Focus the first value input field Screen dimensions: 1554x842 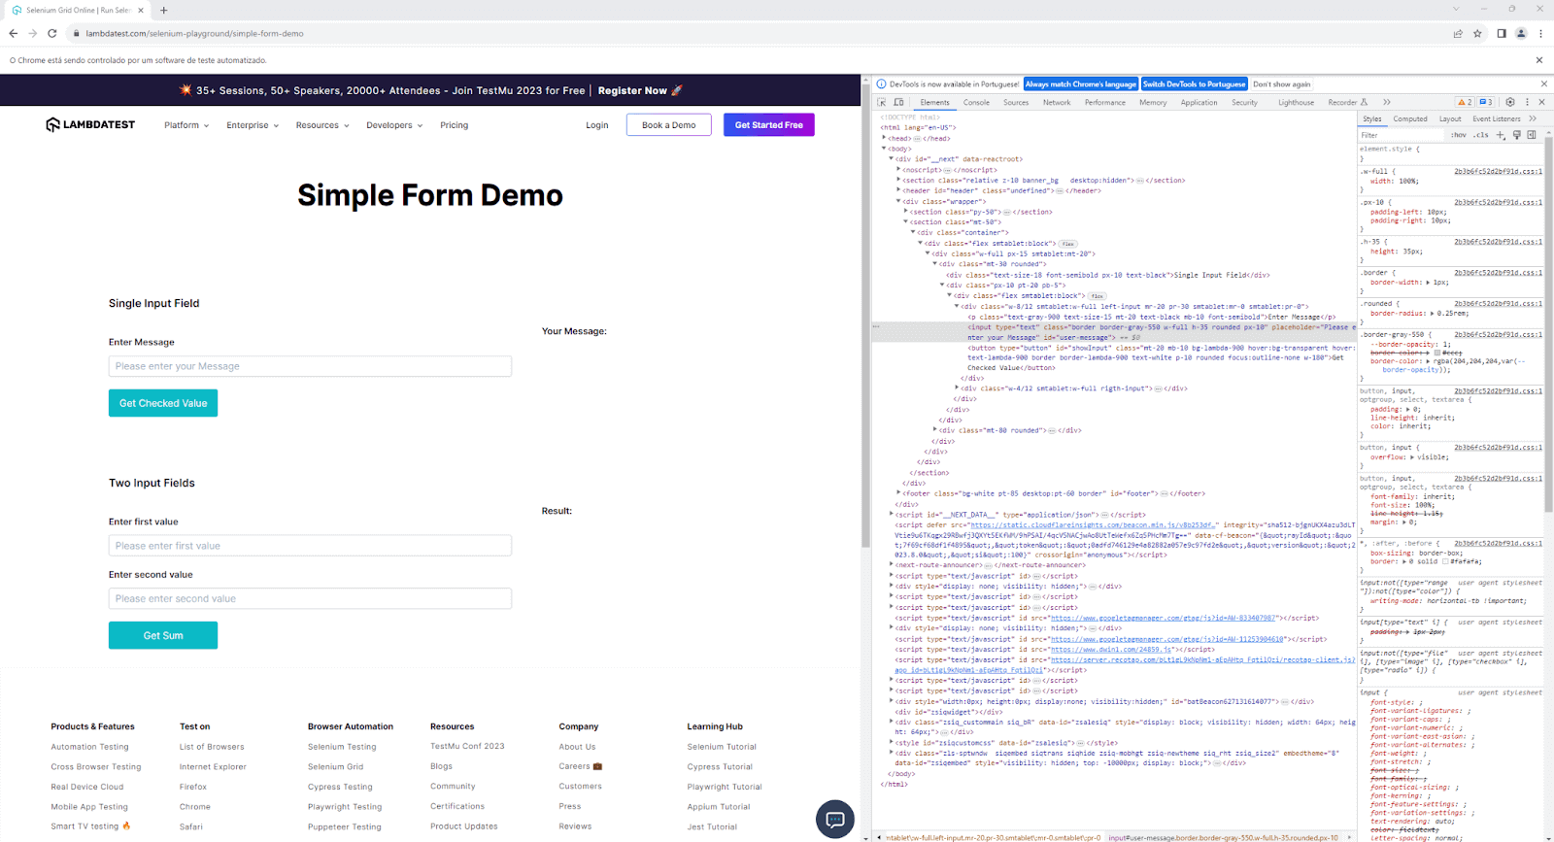point(310,546)
